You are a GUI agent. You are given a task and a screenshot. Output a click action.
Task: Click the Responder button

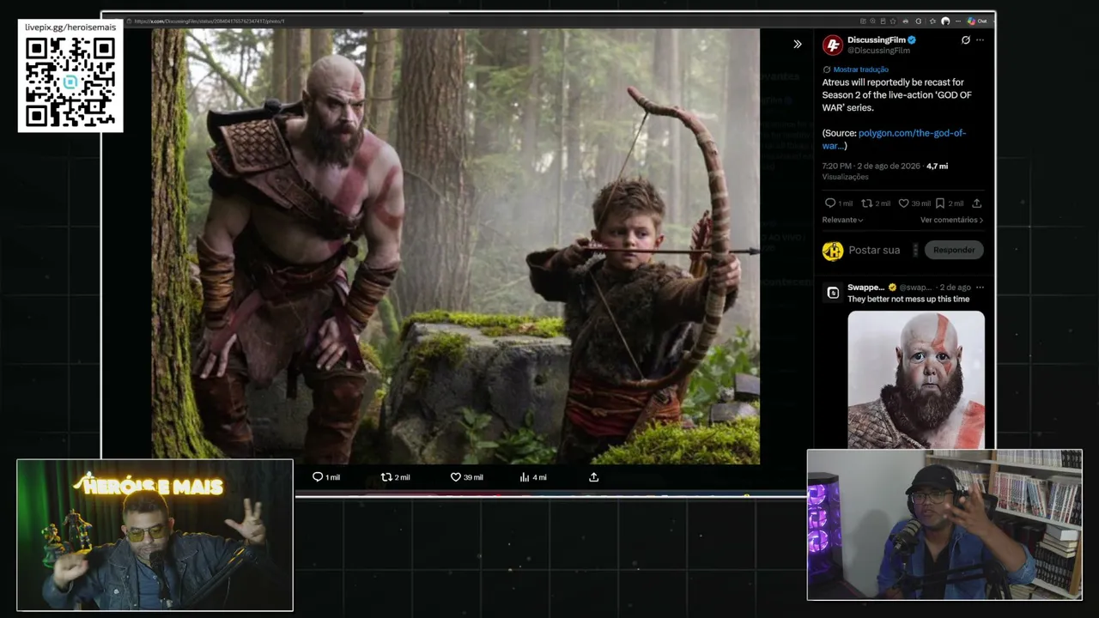(x=954, y=250)
